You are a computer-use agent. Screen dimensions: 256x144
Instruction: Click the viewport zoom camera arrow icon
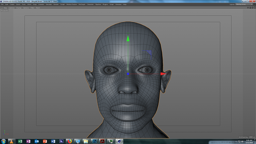[250, 8]
